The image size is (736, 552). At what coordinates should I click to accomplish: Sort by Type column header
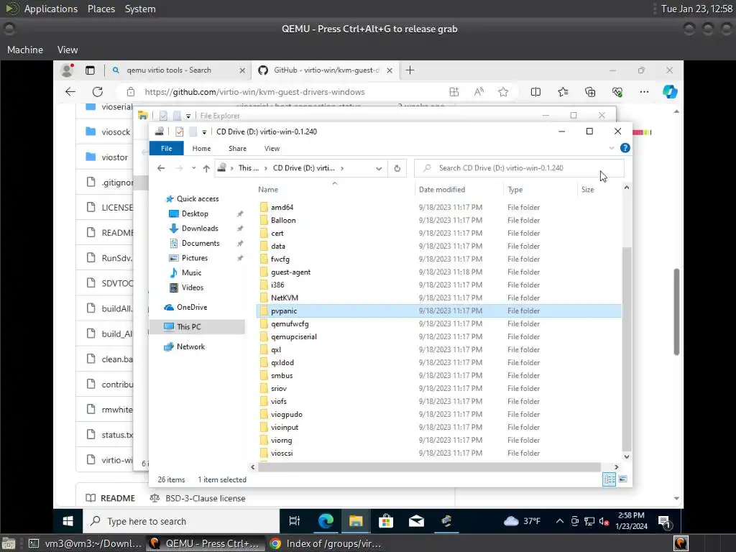click(515, 190)
